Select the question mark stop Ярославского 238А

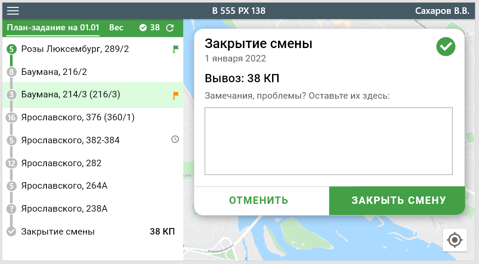point(64,209)
